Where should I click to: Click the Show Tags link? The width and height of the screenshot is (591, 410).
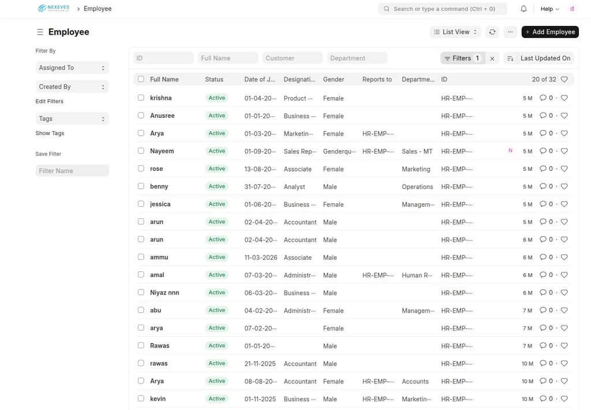click(x=50, y=133)
